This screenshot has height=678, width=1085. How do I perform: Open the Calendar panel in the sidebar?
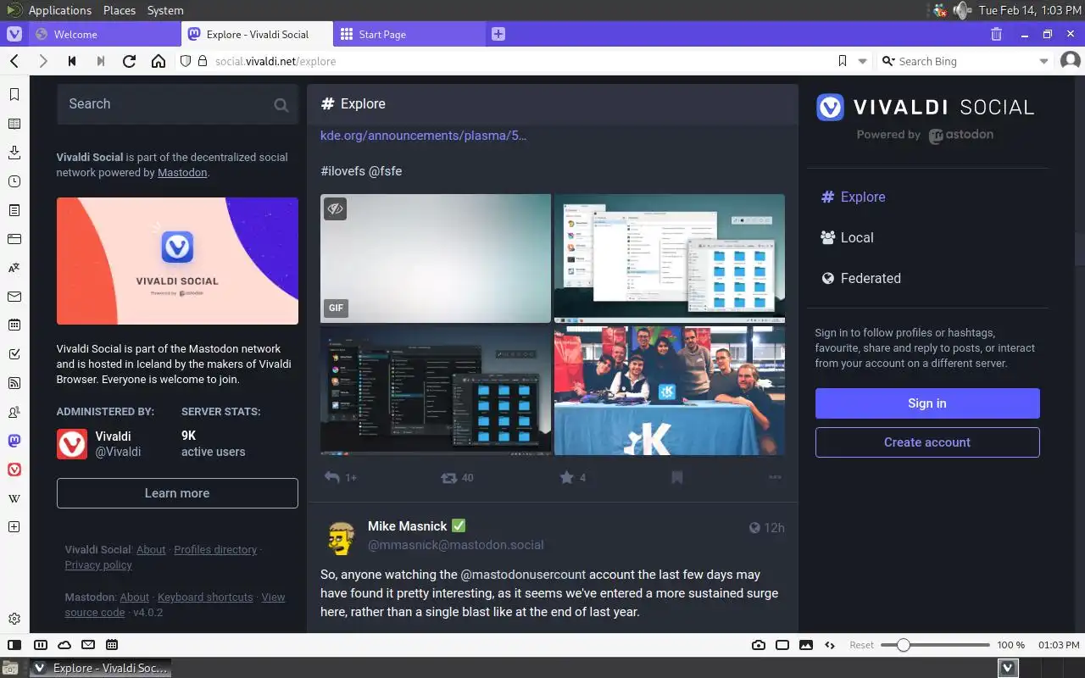[14, 325]
